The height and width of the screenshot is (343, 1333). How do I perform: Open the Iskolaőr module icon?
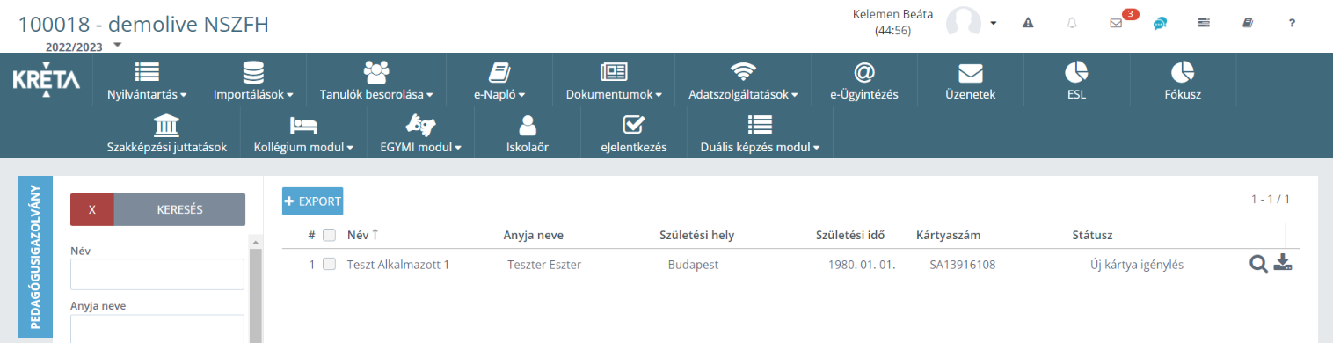tap(528, 134)
